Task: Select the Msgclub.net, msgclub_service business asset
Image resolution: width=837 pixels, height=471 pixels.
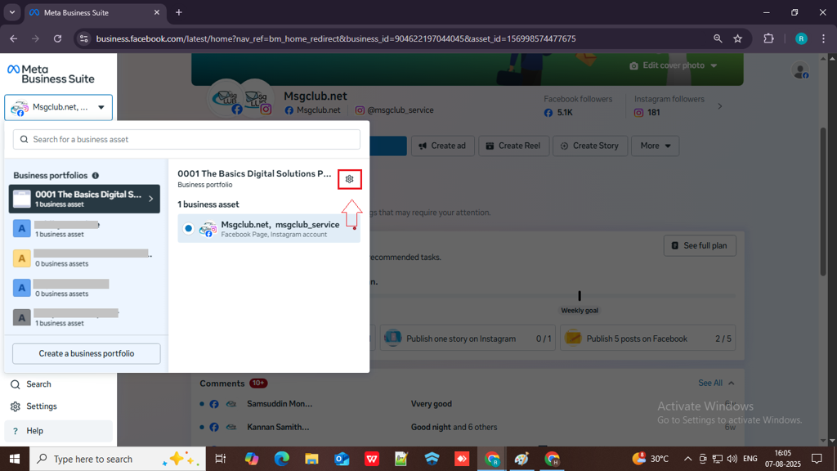Action: (x=269, y=229)
